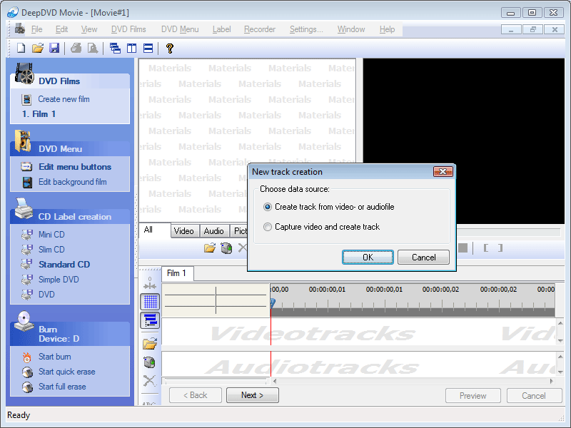This screenshot has height=428, width=571.
Task: Click the mark-out bracket in preview controls
Action: 500,248
